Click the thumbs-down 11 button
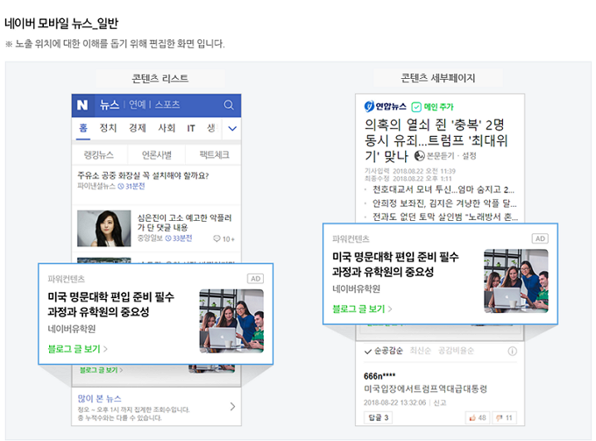This screenshot has height=441, width=596. point(504,418)
